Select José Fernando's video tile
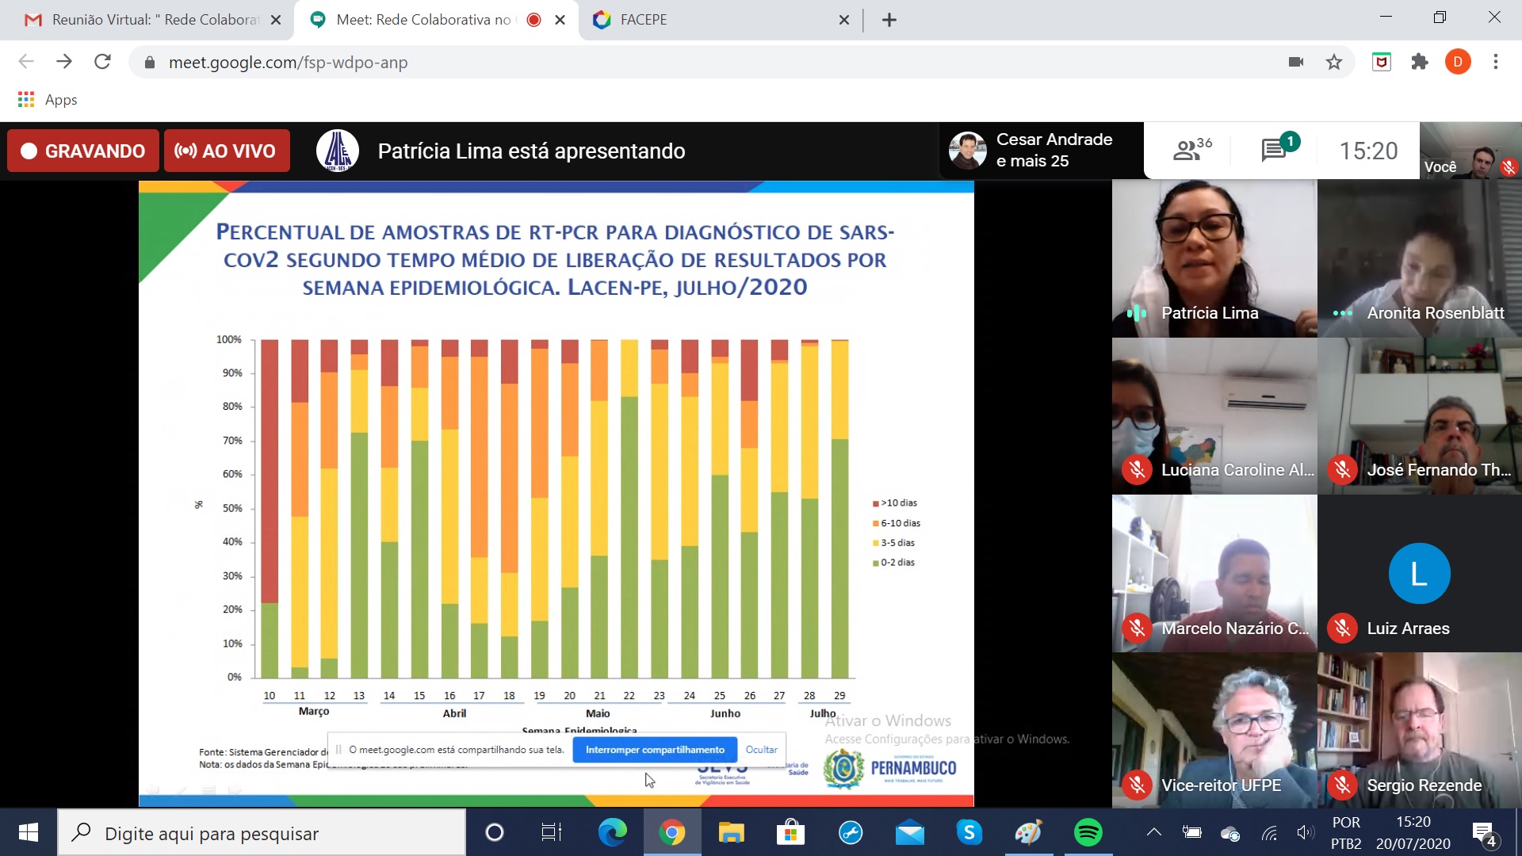 pos(1420,416)
